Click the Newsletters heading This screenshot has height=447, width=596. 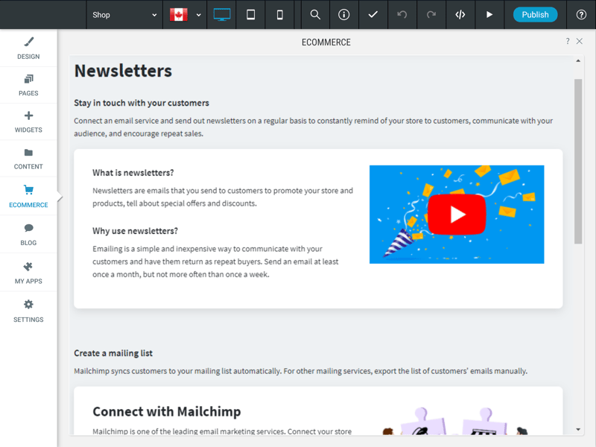coord(123,71)
